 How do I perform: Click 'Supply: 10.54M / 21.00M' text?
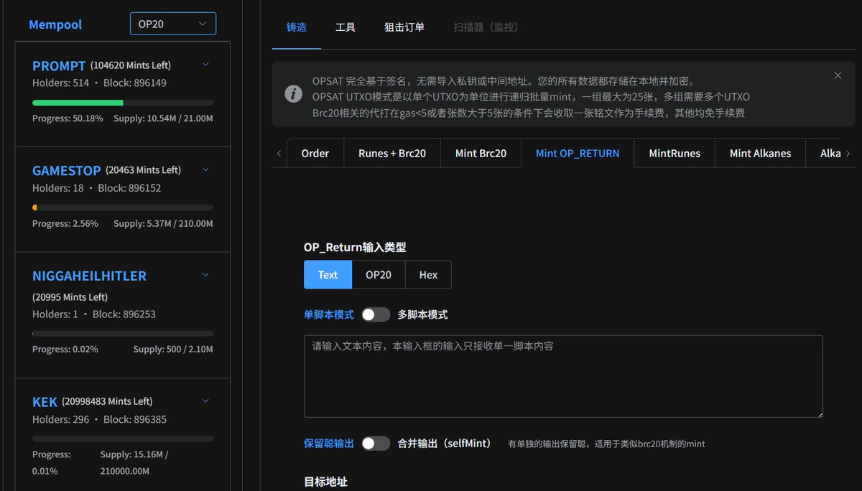163,118
